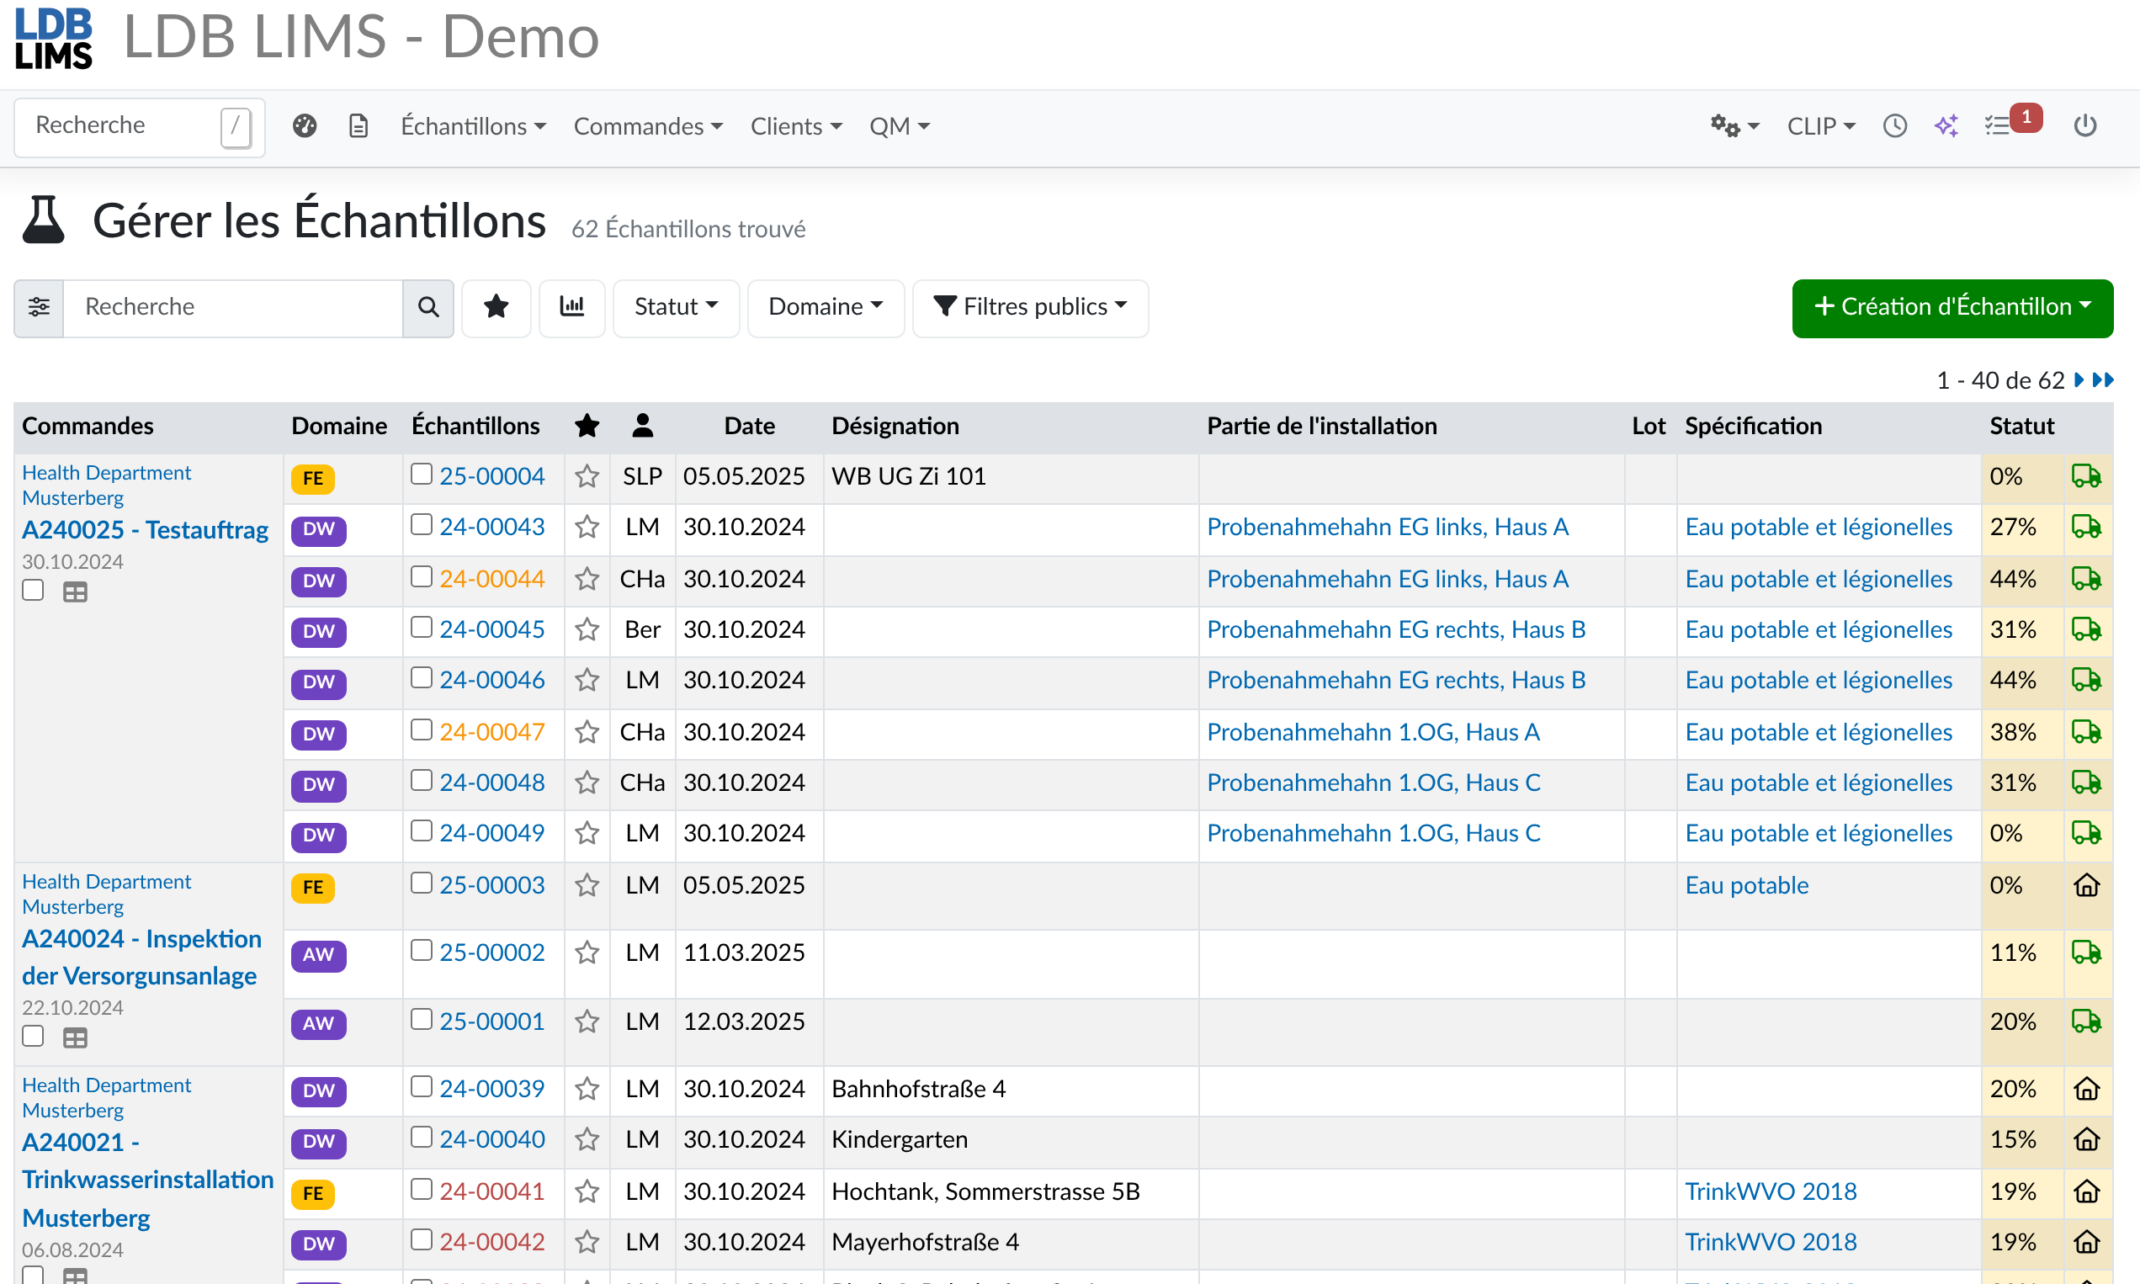Open the history clock icon
This screenshot has width=2140, height=1284.
(x=1894, y=126)
